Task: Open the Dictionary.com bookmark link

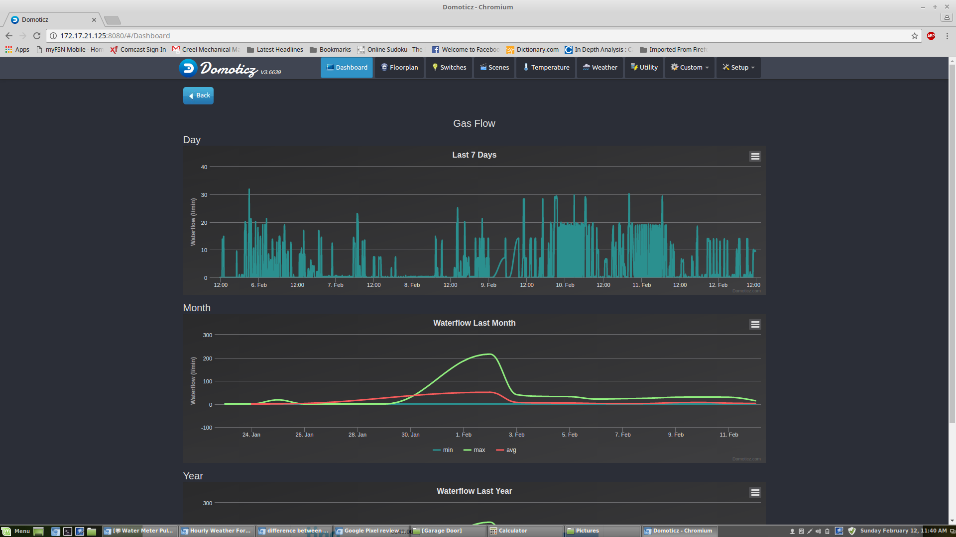Action: tap(533, 50)
